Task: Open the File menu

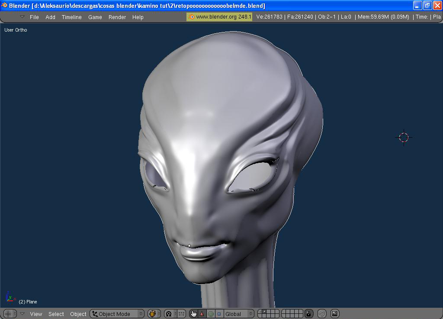Action: (x=34, y=17)
